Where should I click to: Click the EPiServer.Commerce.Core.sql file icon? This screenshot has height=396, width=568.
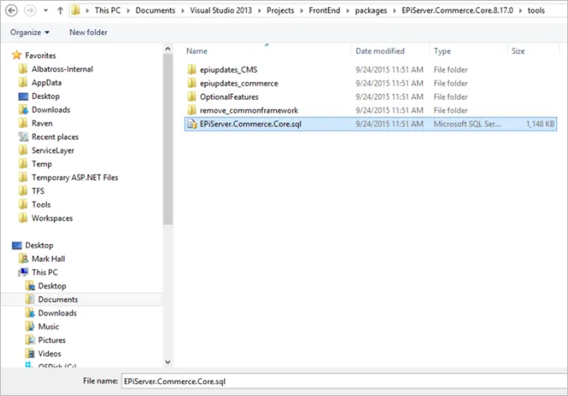point(192,124)
